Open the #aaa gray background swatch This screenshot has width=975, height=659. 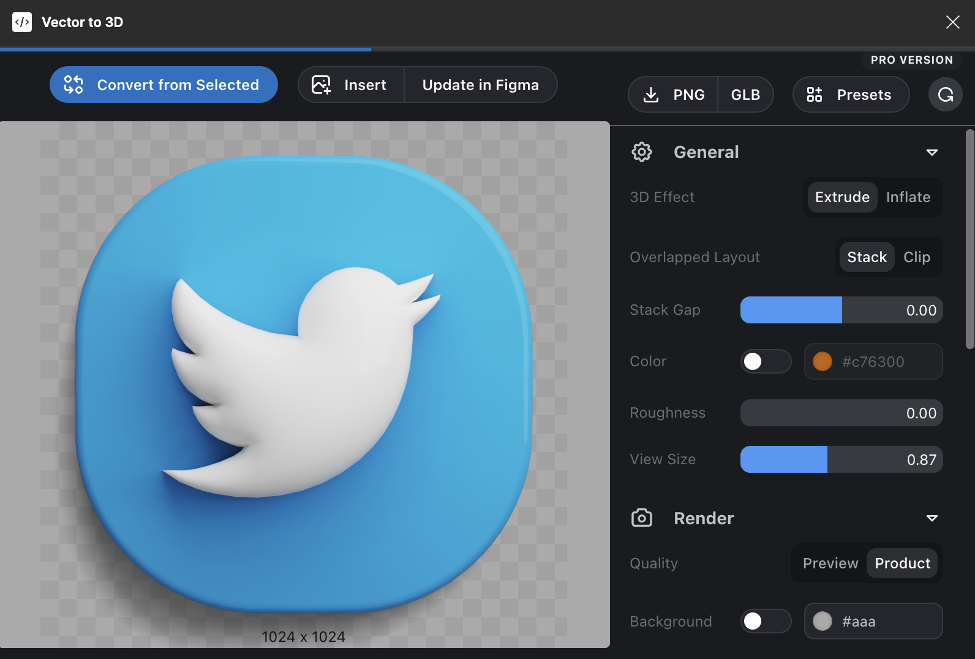coord(822,621)
